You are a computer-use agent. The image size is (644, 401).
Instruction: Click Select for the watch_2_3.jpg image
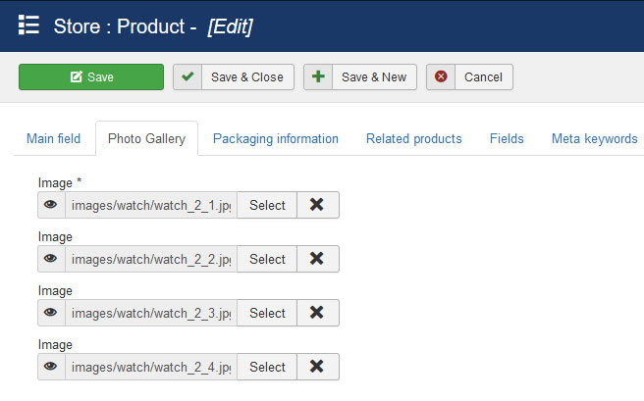267,313
